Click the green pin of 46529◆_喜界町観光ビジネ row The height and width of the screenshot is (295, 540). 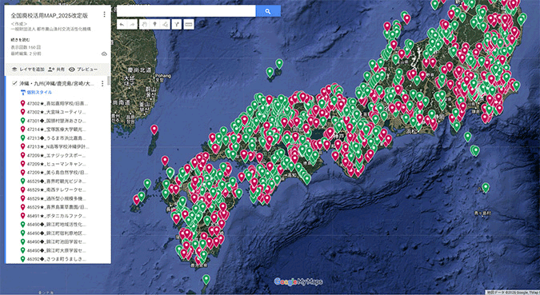(x=22, y=181)
